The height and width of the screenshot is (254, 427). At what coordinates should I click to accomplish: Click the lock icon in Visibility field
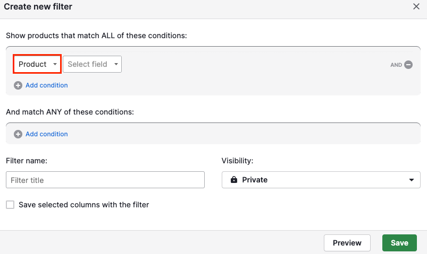234,180
